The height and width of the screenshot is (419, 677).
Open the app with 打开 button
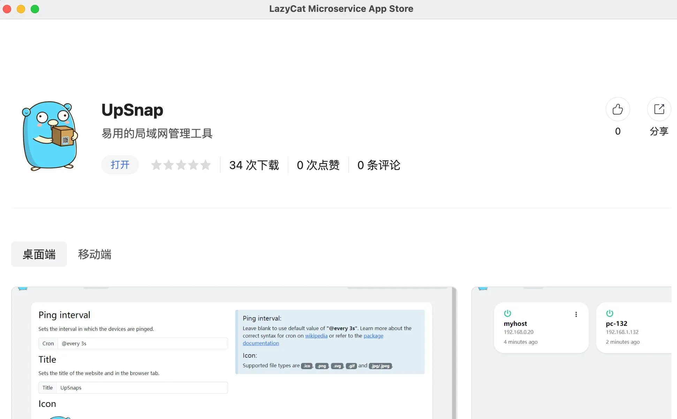pyautogui.click(x=120, y=165)
